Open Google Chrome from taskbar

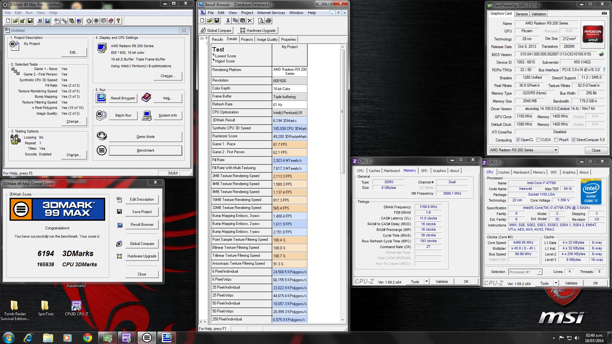(87, 338)
